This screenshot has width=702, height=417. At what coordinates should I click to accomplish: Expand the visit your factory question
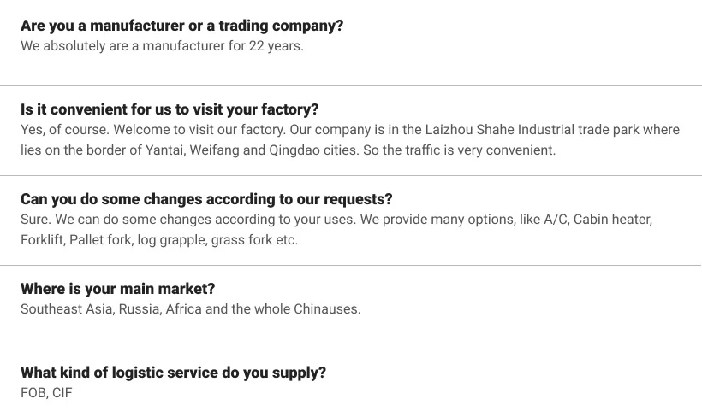[170, 109]
